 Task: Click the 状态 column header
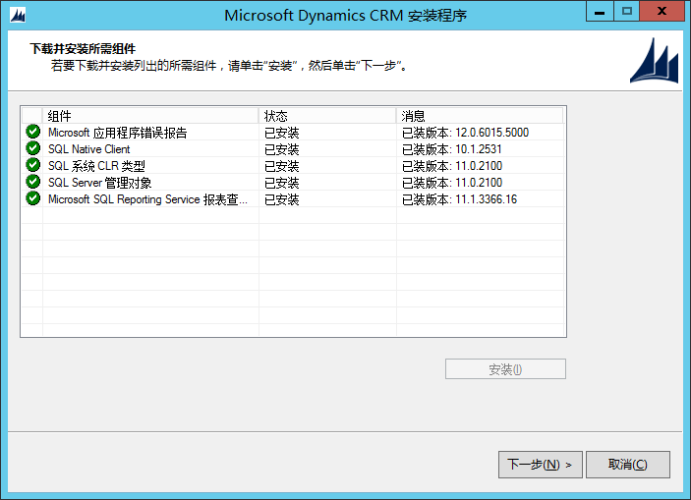tap(327, 116)
